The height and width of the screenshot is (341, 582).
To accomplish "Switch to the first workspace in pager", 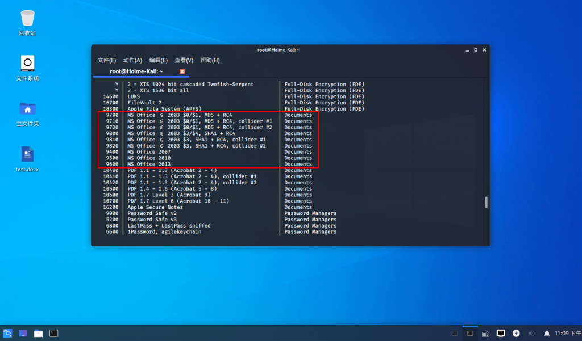I will [455, 333].
